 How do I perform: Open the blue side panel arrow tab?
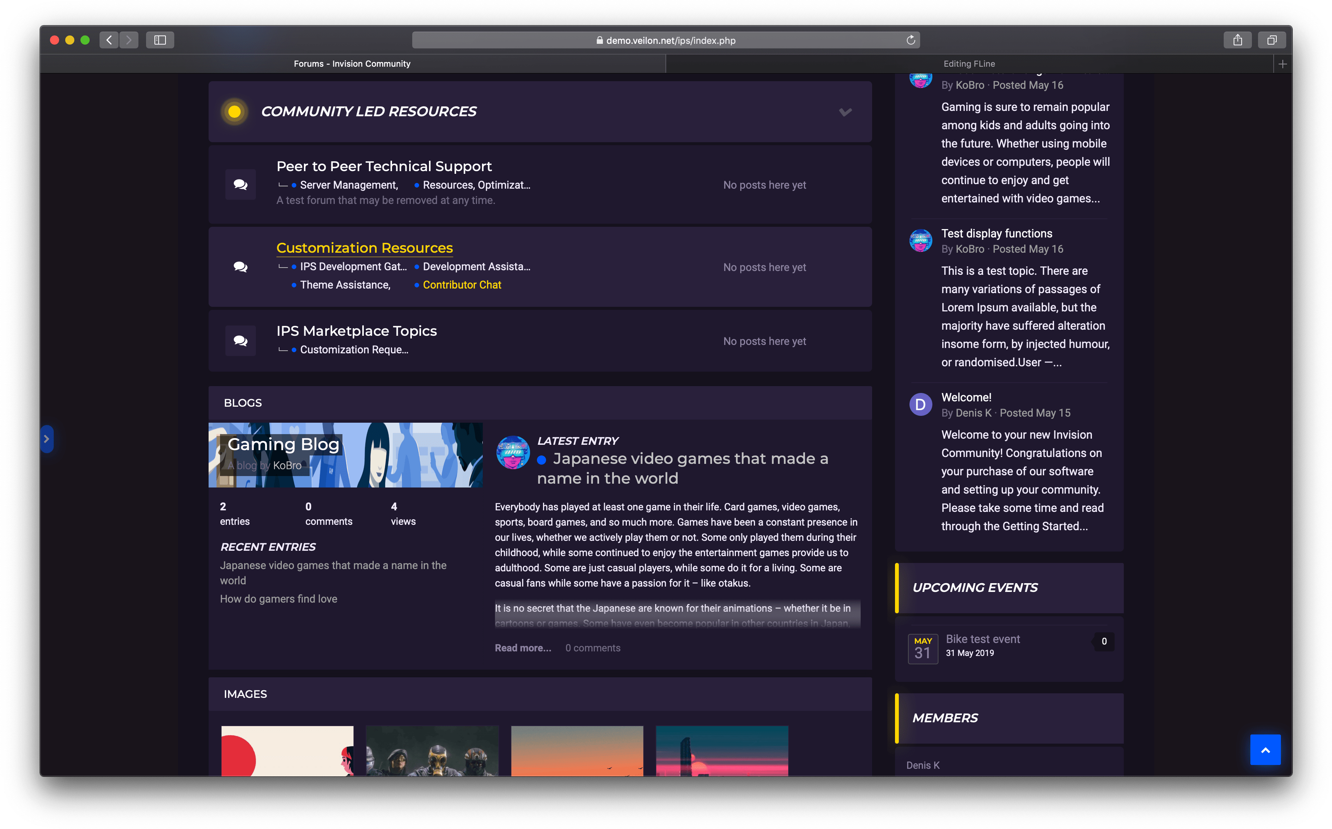point(47,439)
